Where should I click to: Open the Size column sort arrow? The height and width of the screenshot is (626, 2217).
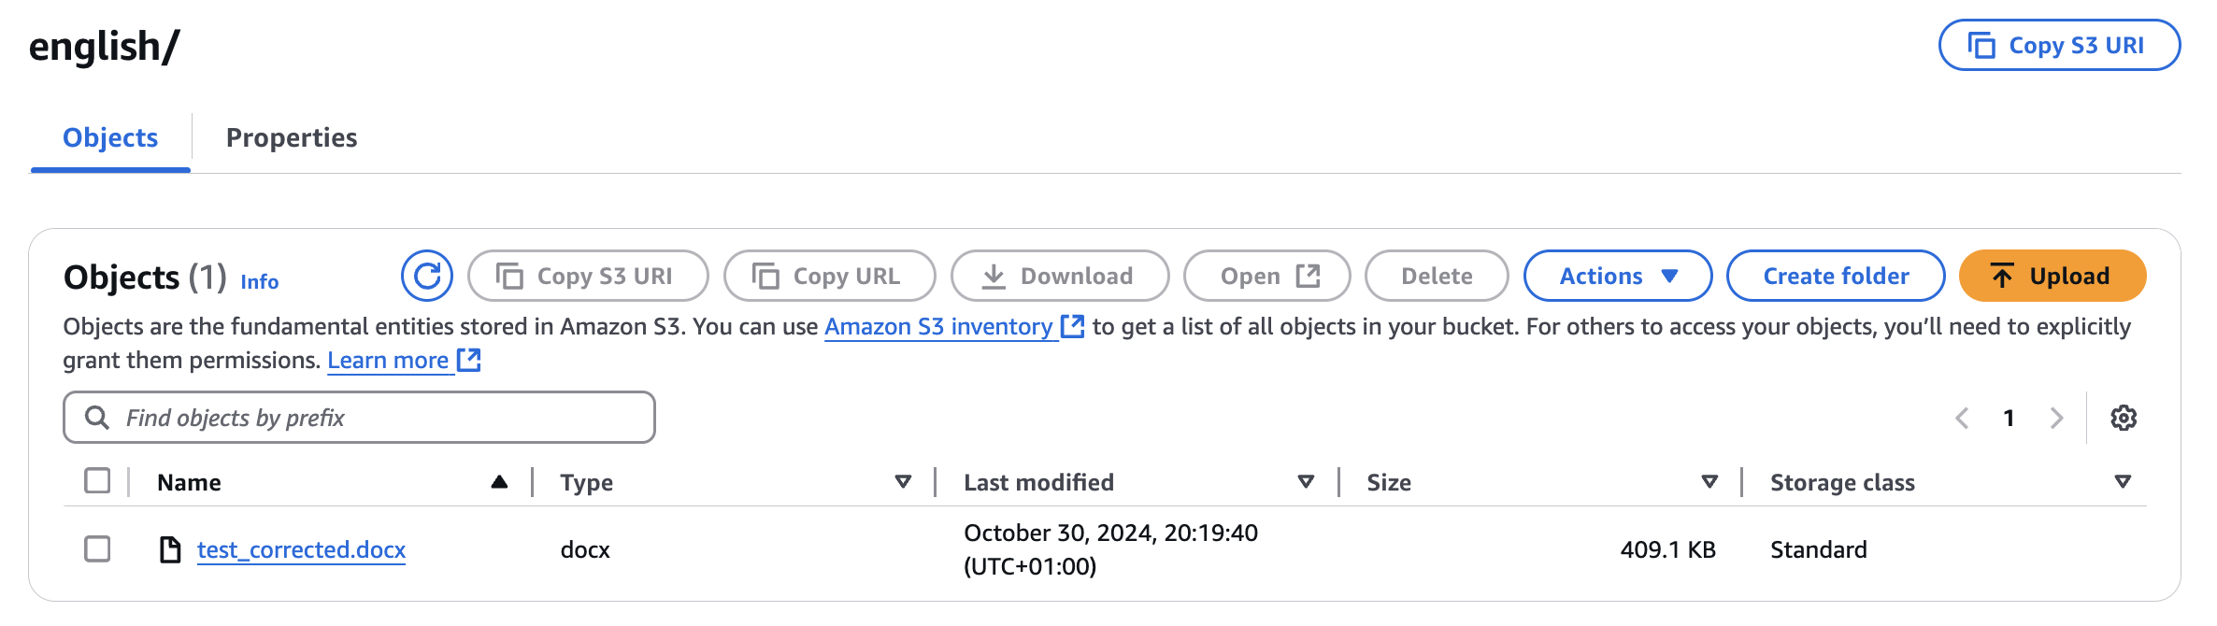1709,482
